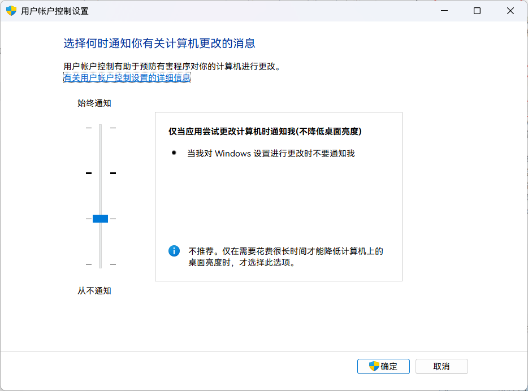Click the 确定 button

click(383, 366)
